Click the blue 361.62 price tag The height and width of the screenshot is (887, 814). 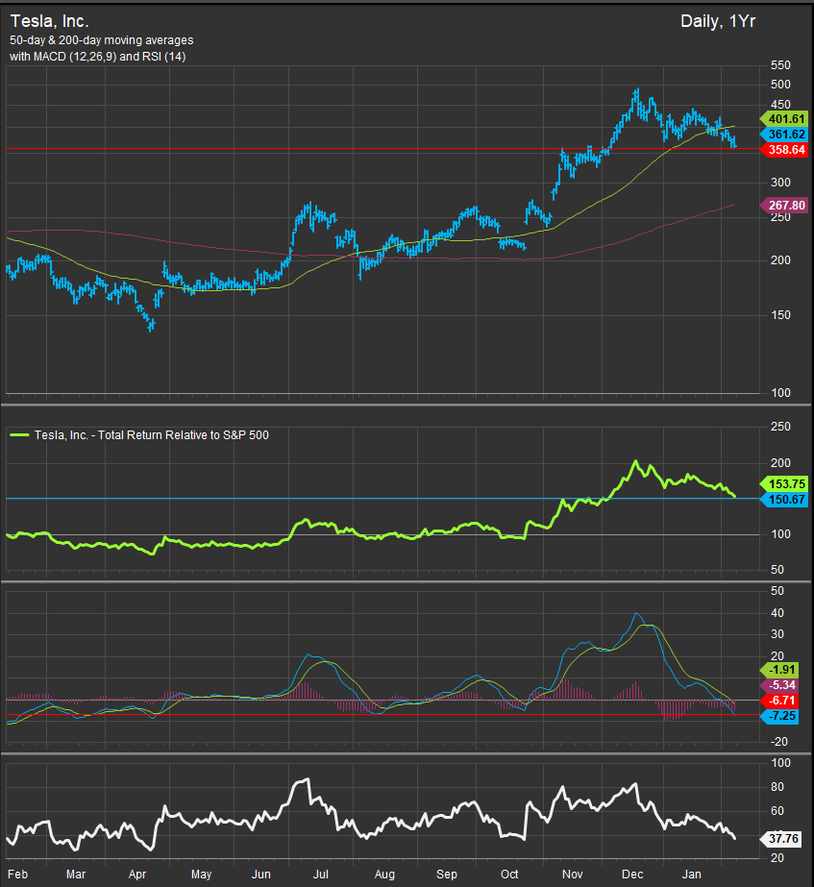click(x=783, y=135)
